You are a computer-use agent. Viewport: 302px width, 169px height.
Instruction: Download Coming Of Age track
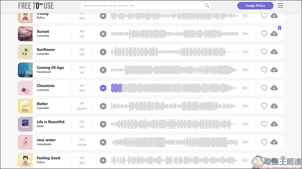point(274,70)
